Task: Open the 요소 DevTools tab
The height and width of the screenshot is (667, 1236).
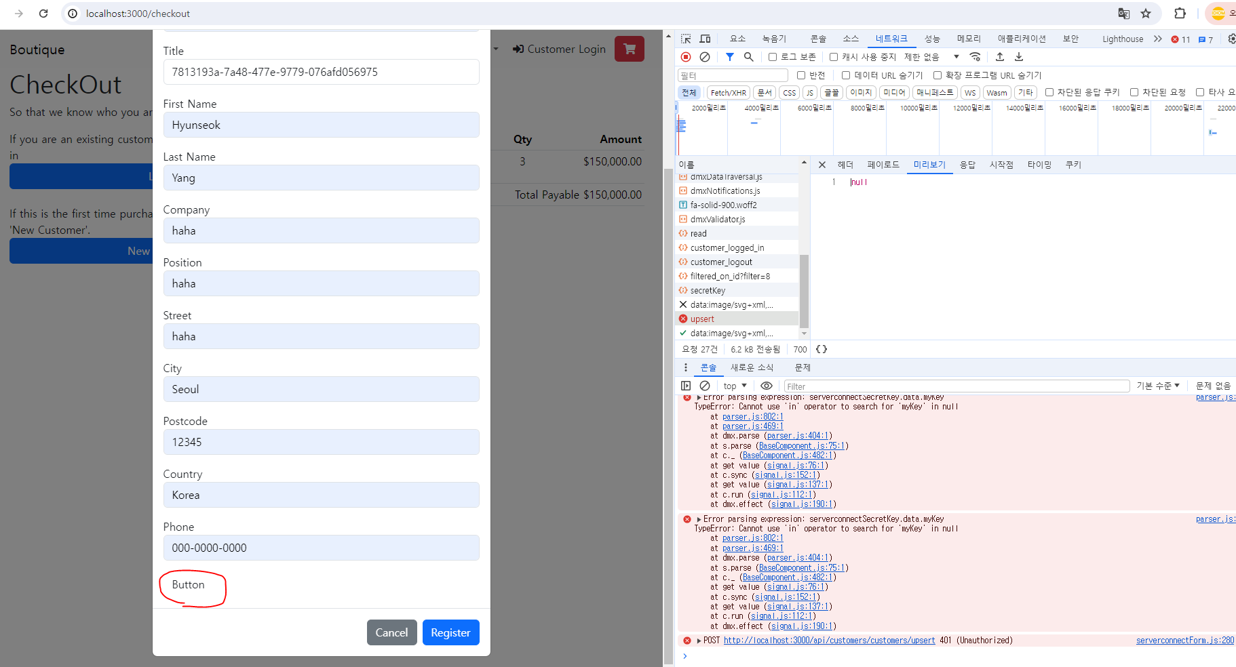Action: pos(737,39)
